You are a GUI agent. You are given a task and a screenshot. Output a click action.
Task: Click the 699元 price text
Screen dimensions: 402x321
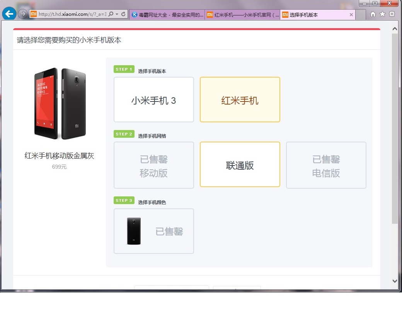coord(59,167)
